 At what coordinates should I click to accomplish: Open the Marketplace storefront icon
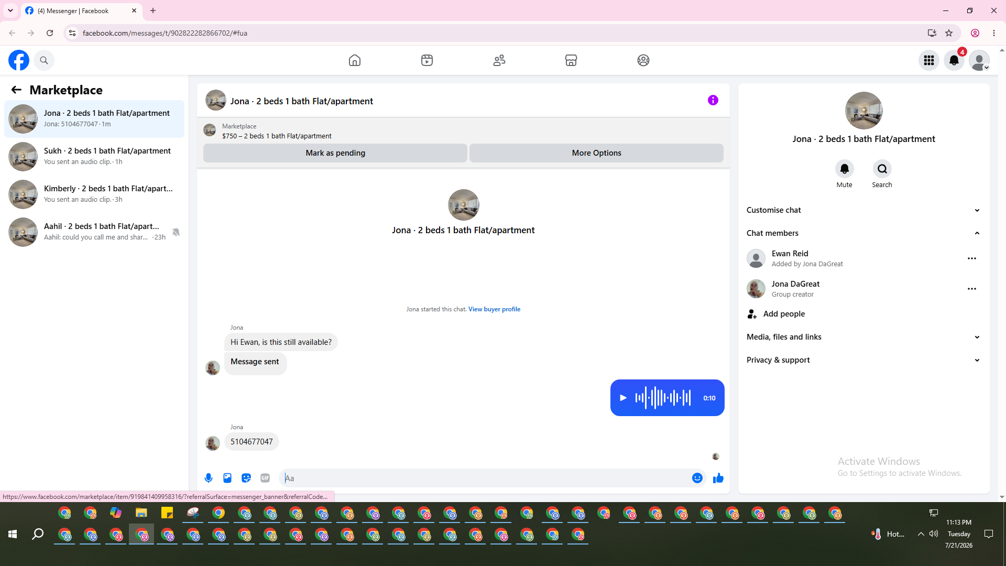pyautogui.click(x=571, y=60)
